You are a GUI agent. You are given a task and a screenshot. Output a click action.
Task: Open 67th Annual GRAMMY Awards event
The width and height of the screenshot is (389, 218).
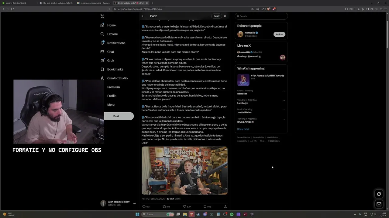pyautogui.click(x=261, y=80)
